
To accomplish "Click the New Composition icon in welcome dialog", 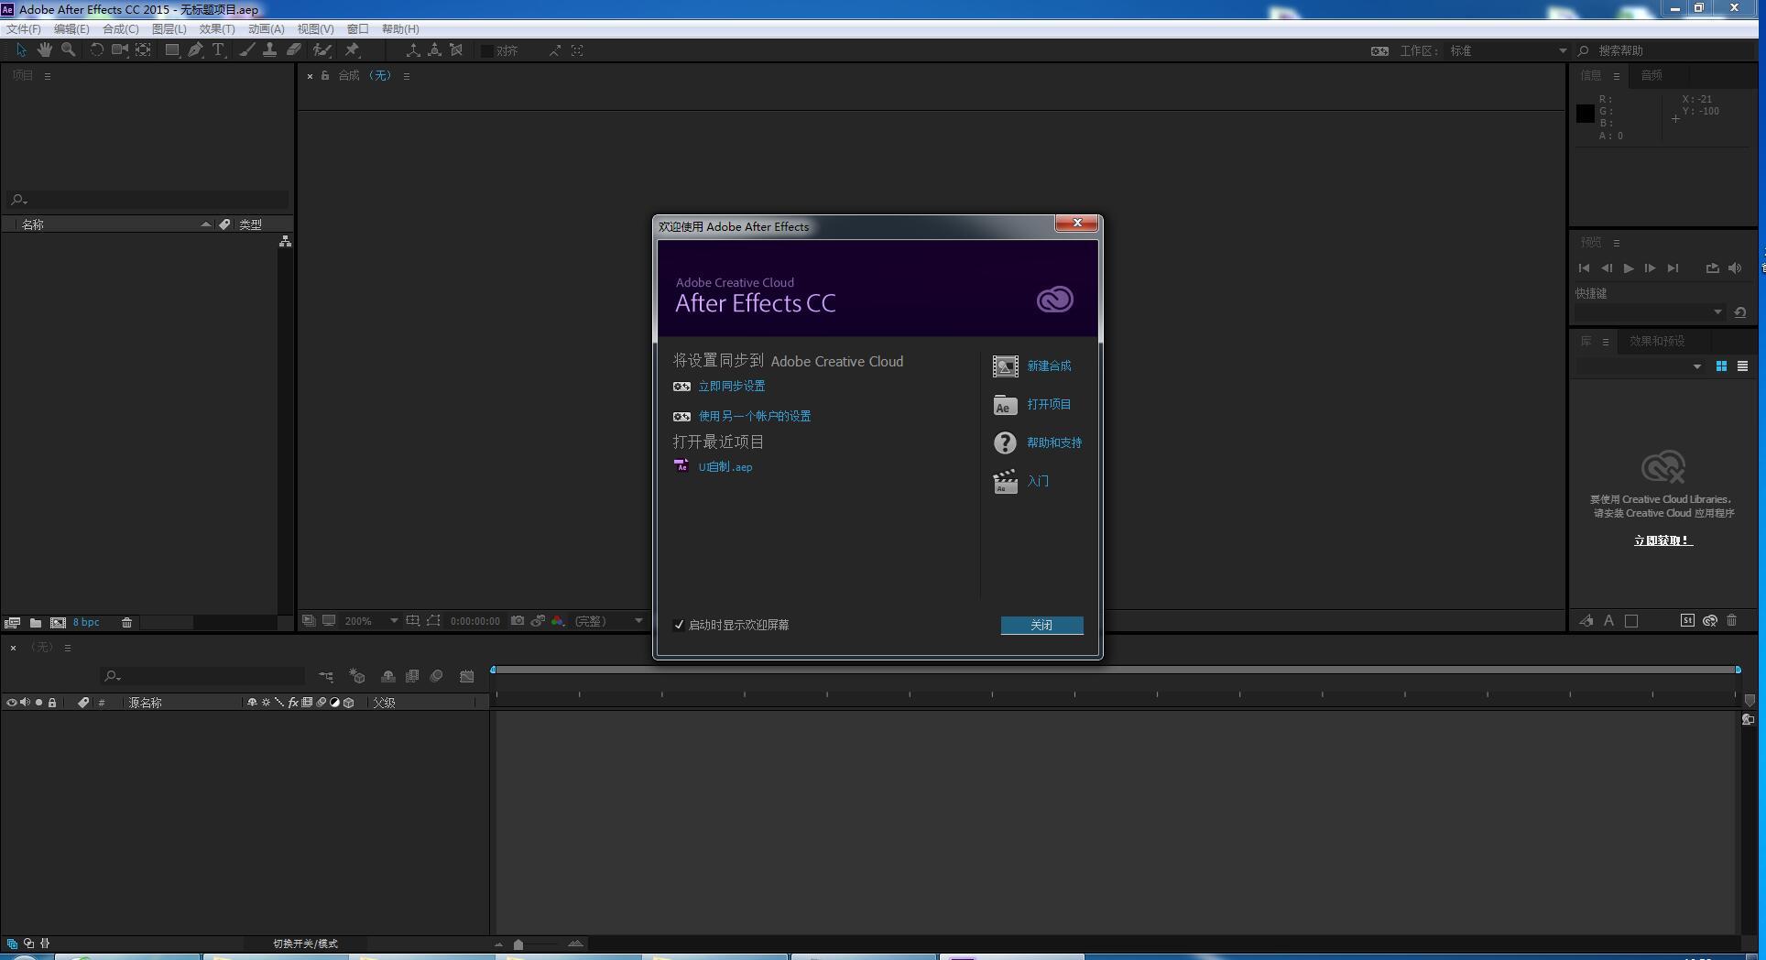I will click(1005, 366).
